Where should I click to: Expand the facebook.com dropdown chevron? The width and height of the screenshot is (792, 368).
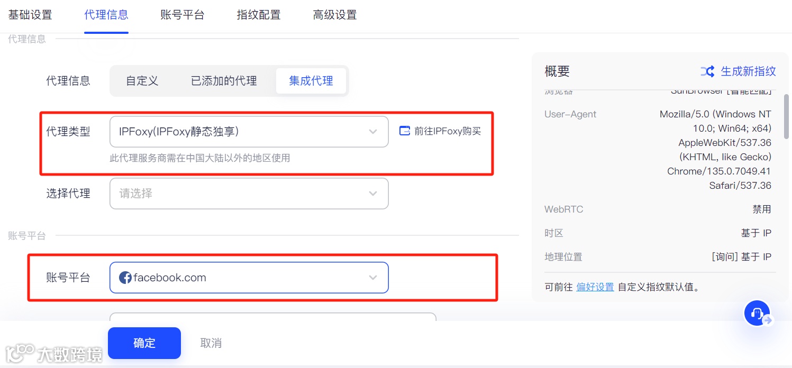point(373,278)
